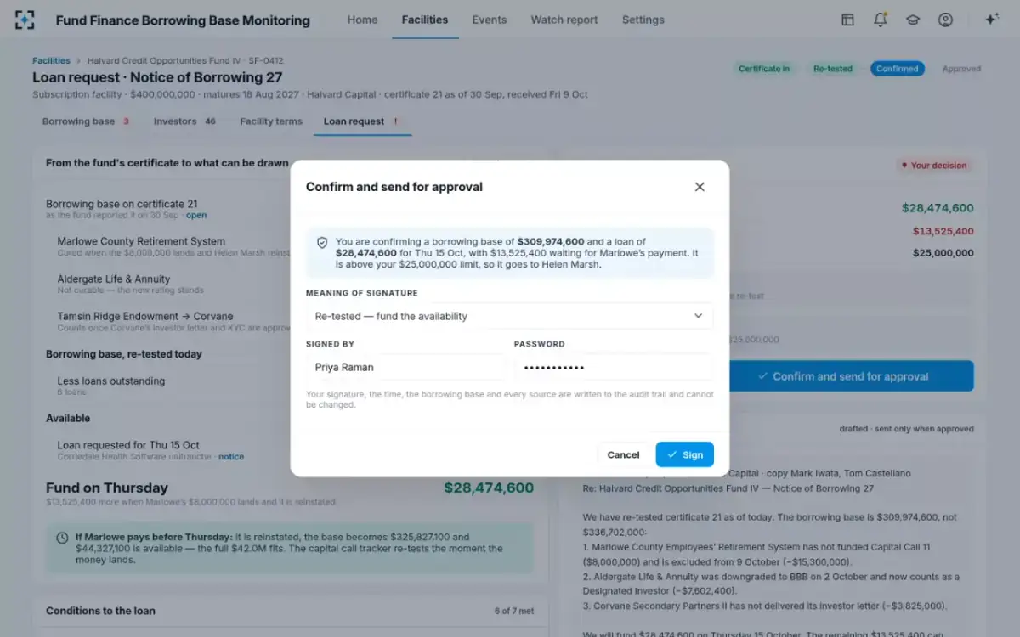Screen dimensions: 1020x637
Task: Click '6 of 7 met' conditions count
Action: point(514,612)
